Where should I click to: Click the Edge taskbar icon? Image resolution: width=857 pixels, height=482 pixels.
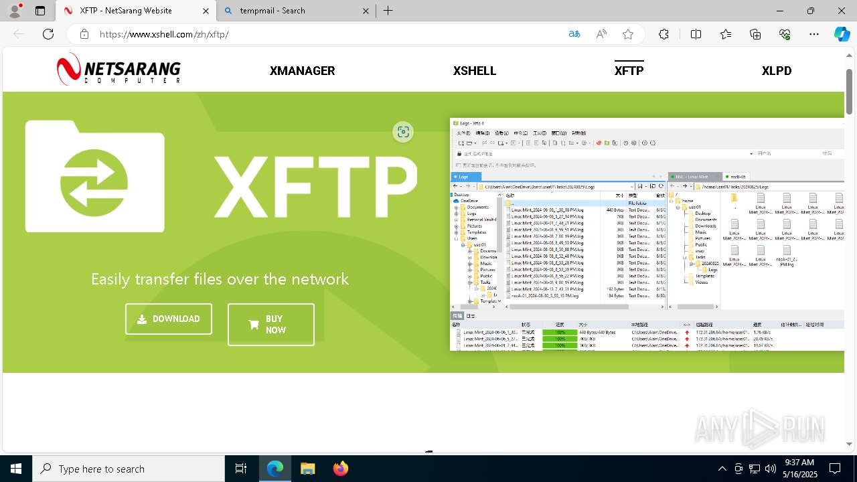pos(275,469)
